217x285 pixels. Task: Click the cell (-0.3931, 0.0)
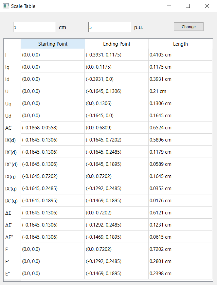click(x=117, y=79)
